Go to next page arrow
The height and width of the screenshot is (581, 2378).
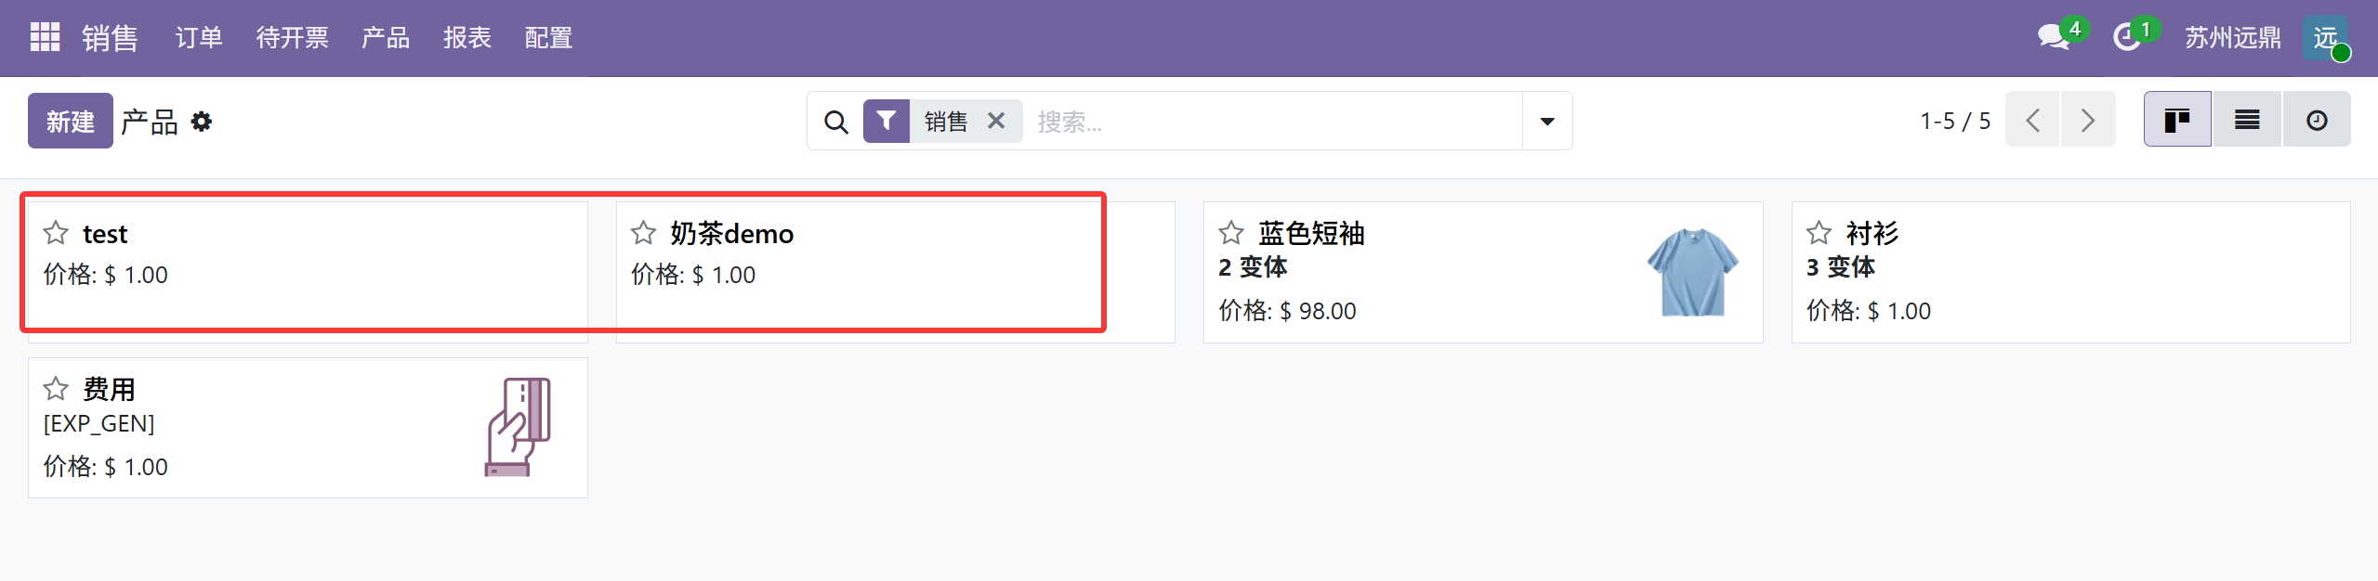pos(2088,120)
